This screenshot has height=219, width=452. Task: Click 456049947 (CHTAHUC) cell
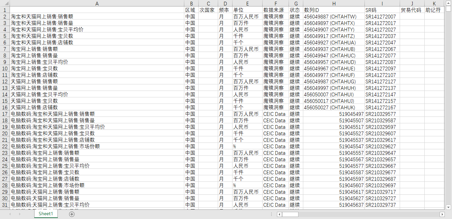pos(334,55)
